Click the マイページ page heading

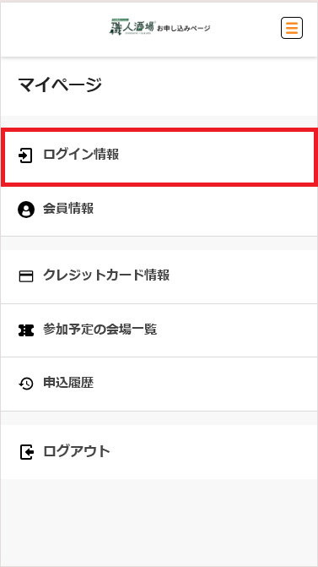pos(60,85)
